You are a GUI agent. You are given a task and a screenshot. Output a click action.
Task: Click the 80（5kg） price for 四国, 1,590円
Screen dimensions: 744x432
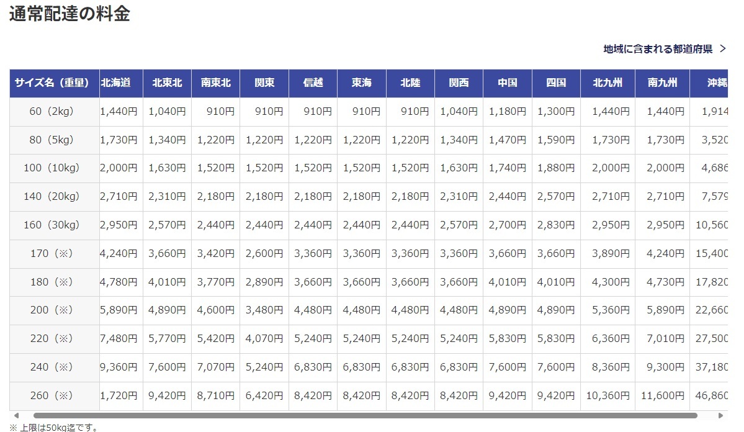(x=556, y=140)
